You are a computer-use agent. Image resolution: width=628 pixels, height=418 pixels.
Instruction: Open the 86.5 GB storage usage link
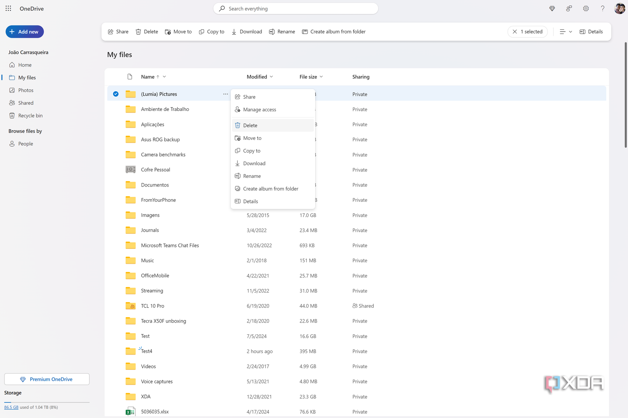(x=11, y=407)
